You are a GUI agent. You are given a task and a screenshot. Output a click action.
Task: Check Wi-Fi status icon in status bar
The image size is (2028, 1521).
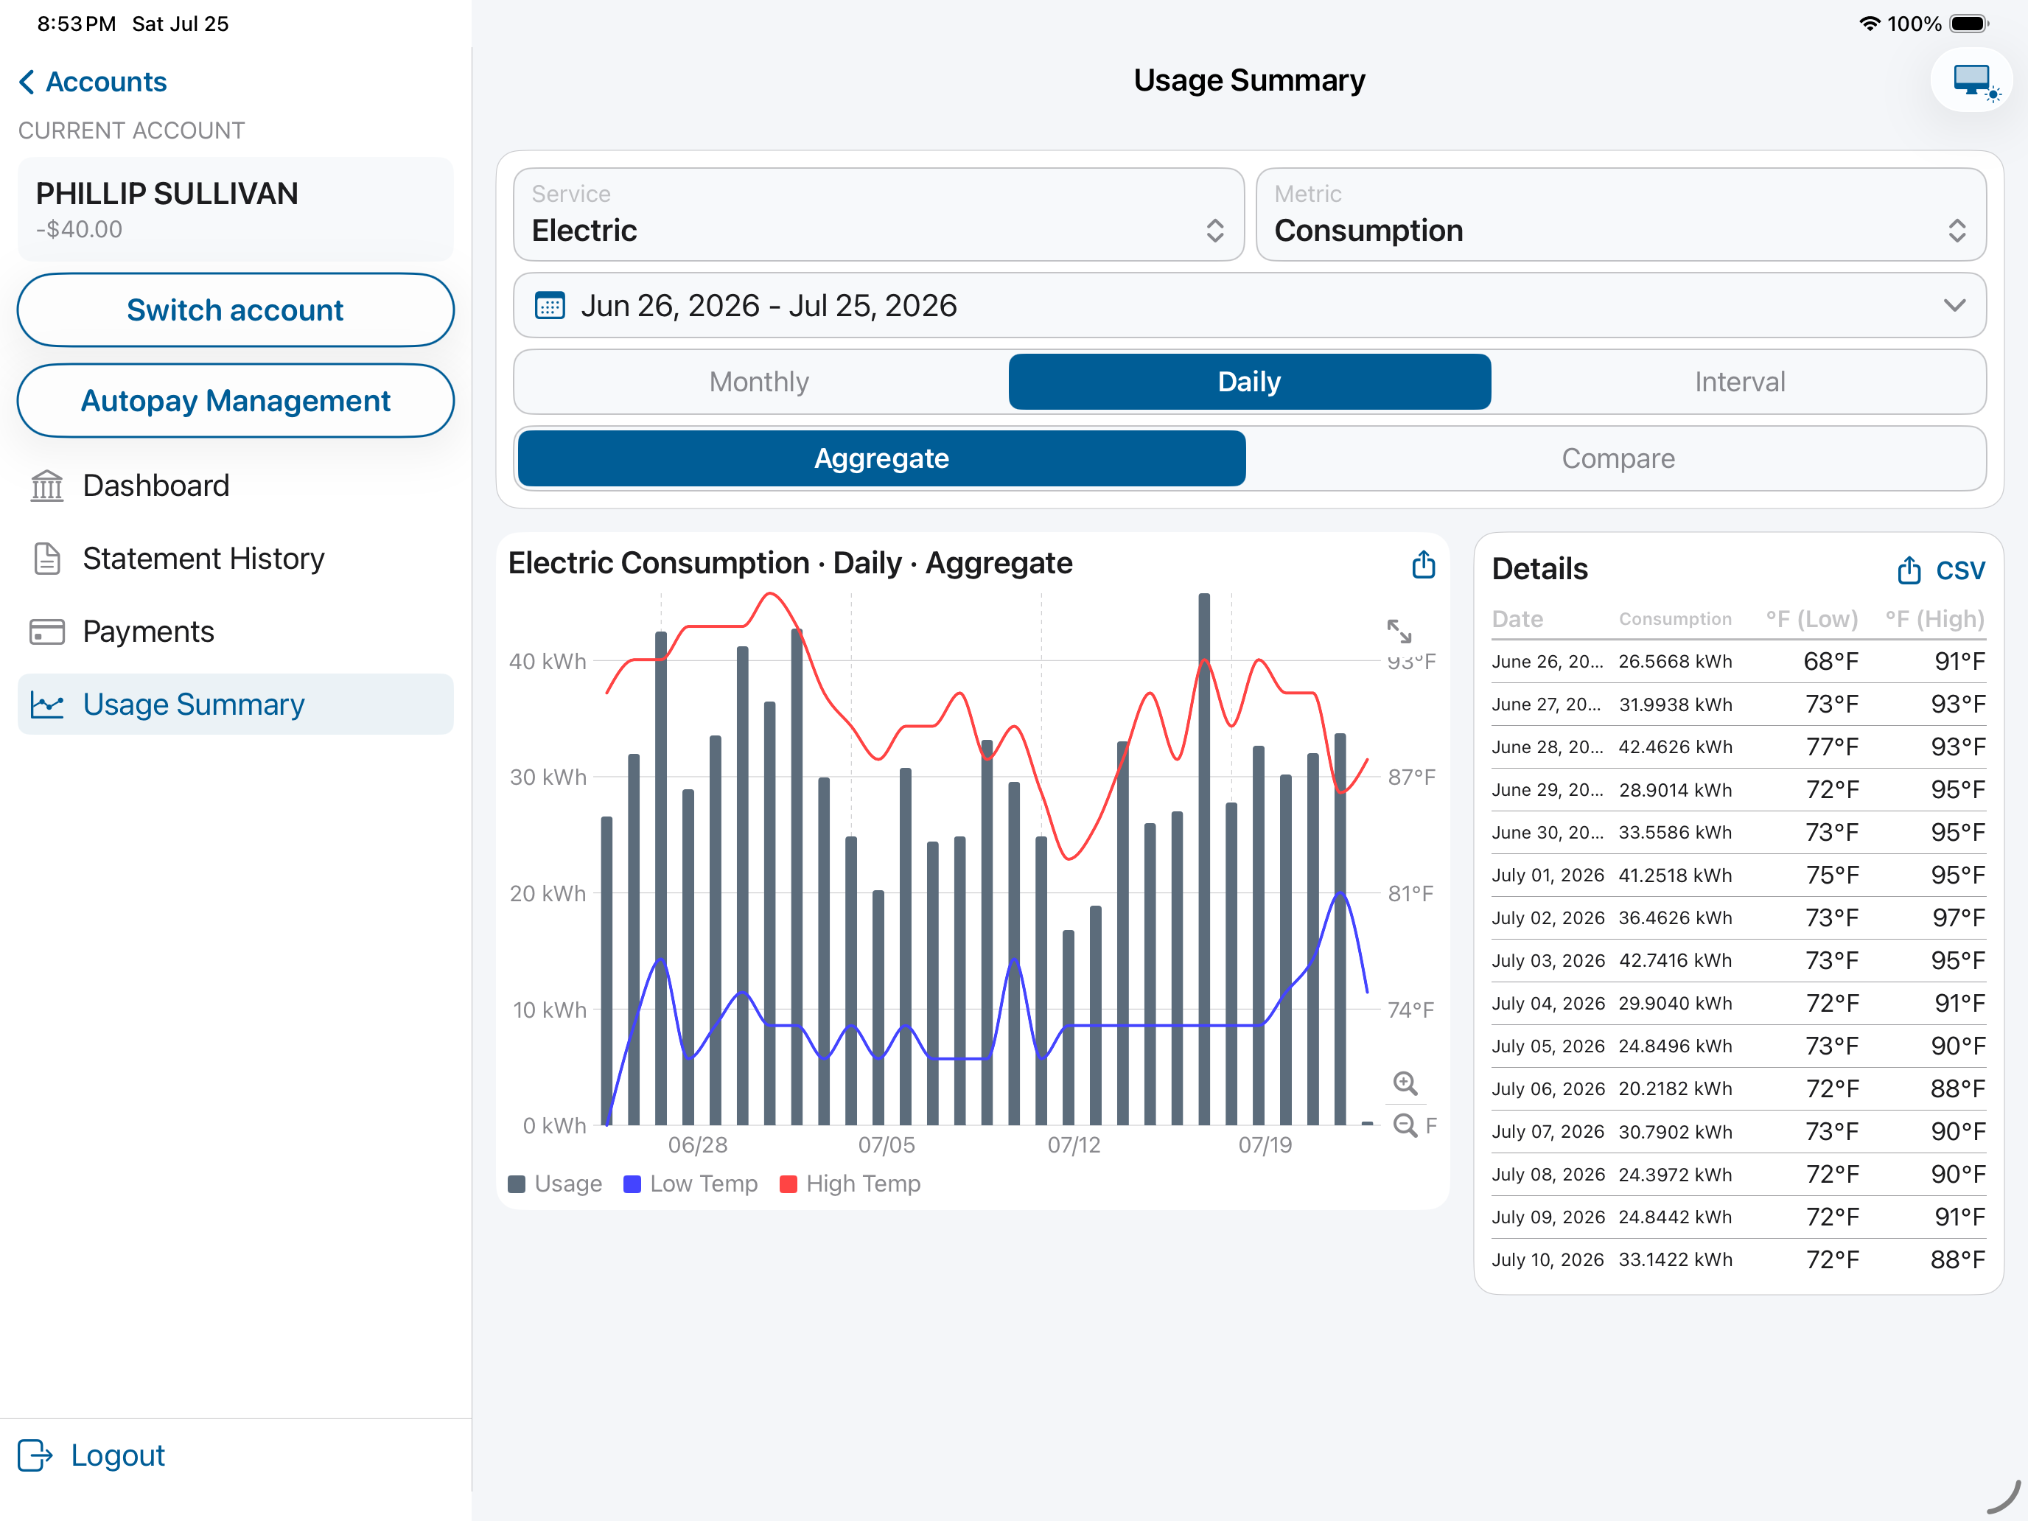point(1870,24)
